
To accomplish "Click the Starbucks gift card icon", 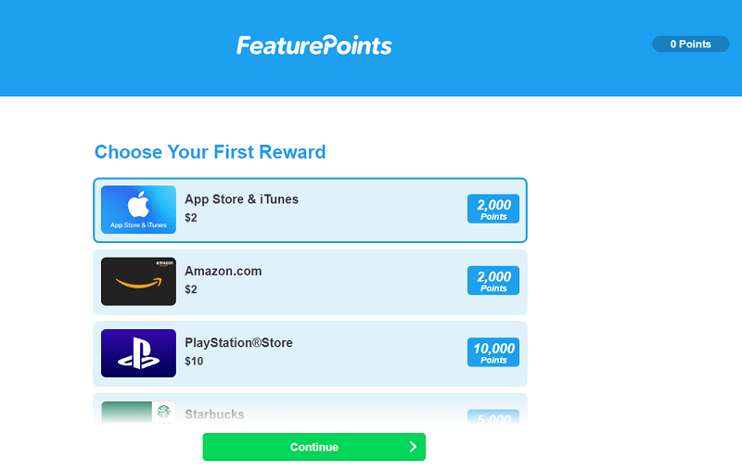I will (x=138, y=413).
